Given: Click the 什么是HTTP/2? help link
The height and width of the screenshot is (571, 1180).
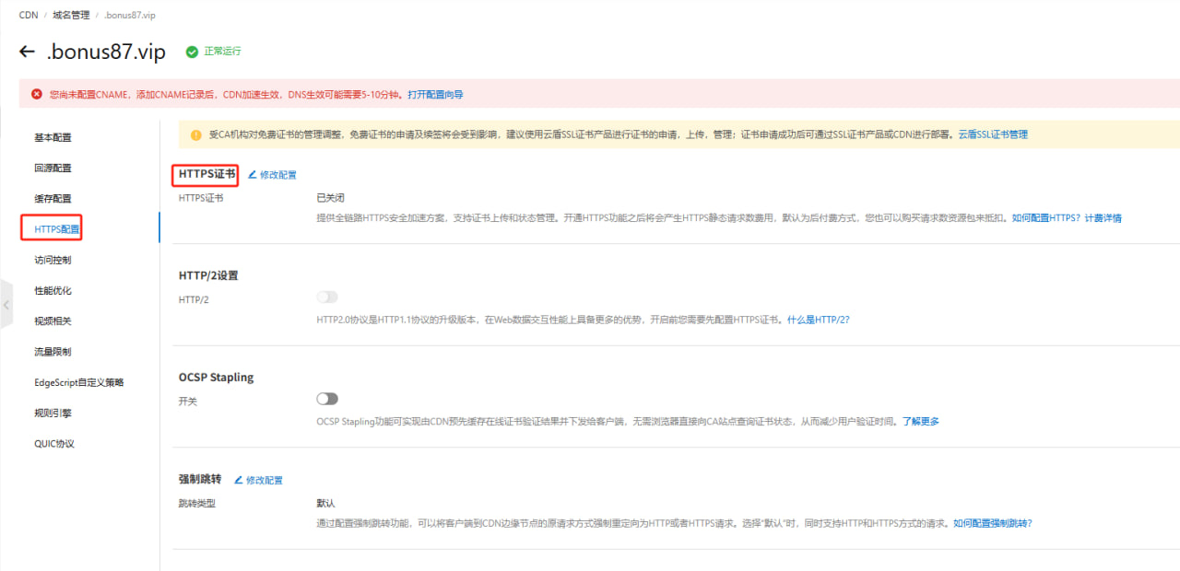Looking at the screenshot, I should click(818, 320).
